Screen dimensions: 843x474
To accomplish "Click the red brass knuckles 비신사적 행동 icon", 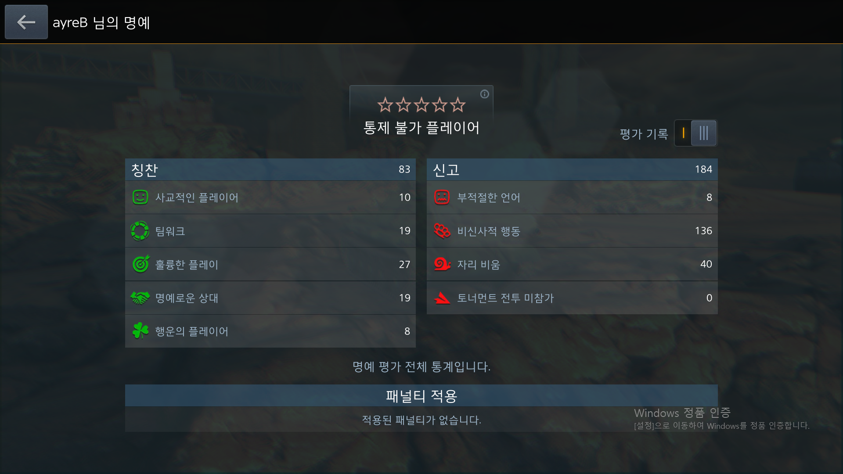I will [x=442, y=231].
